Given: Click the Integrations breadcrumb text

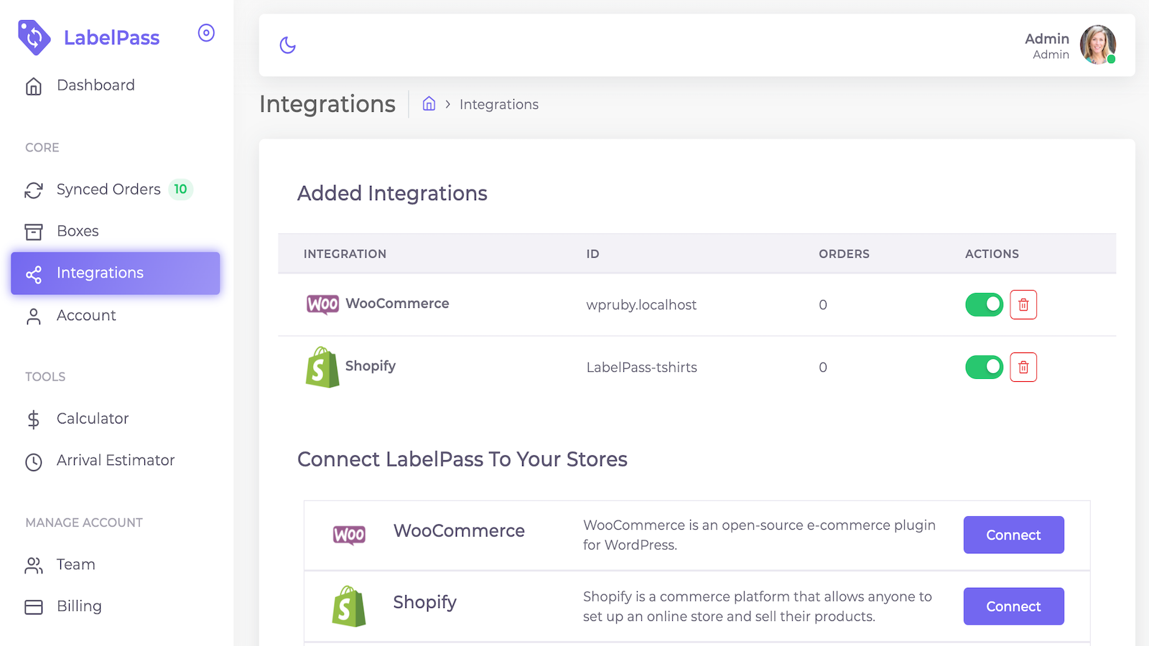Looking at the screenshot, I should [x=499, y=105].
